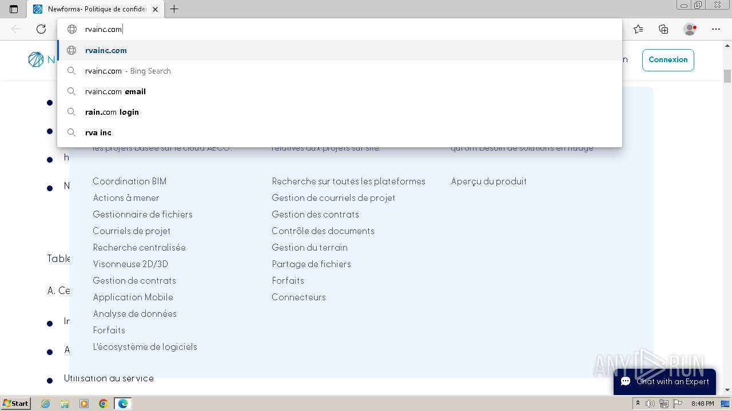Viewport: 732px width, 411px height.
Task: Select the rvainc.com URL suggestion
Action: 340,50
